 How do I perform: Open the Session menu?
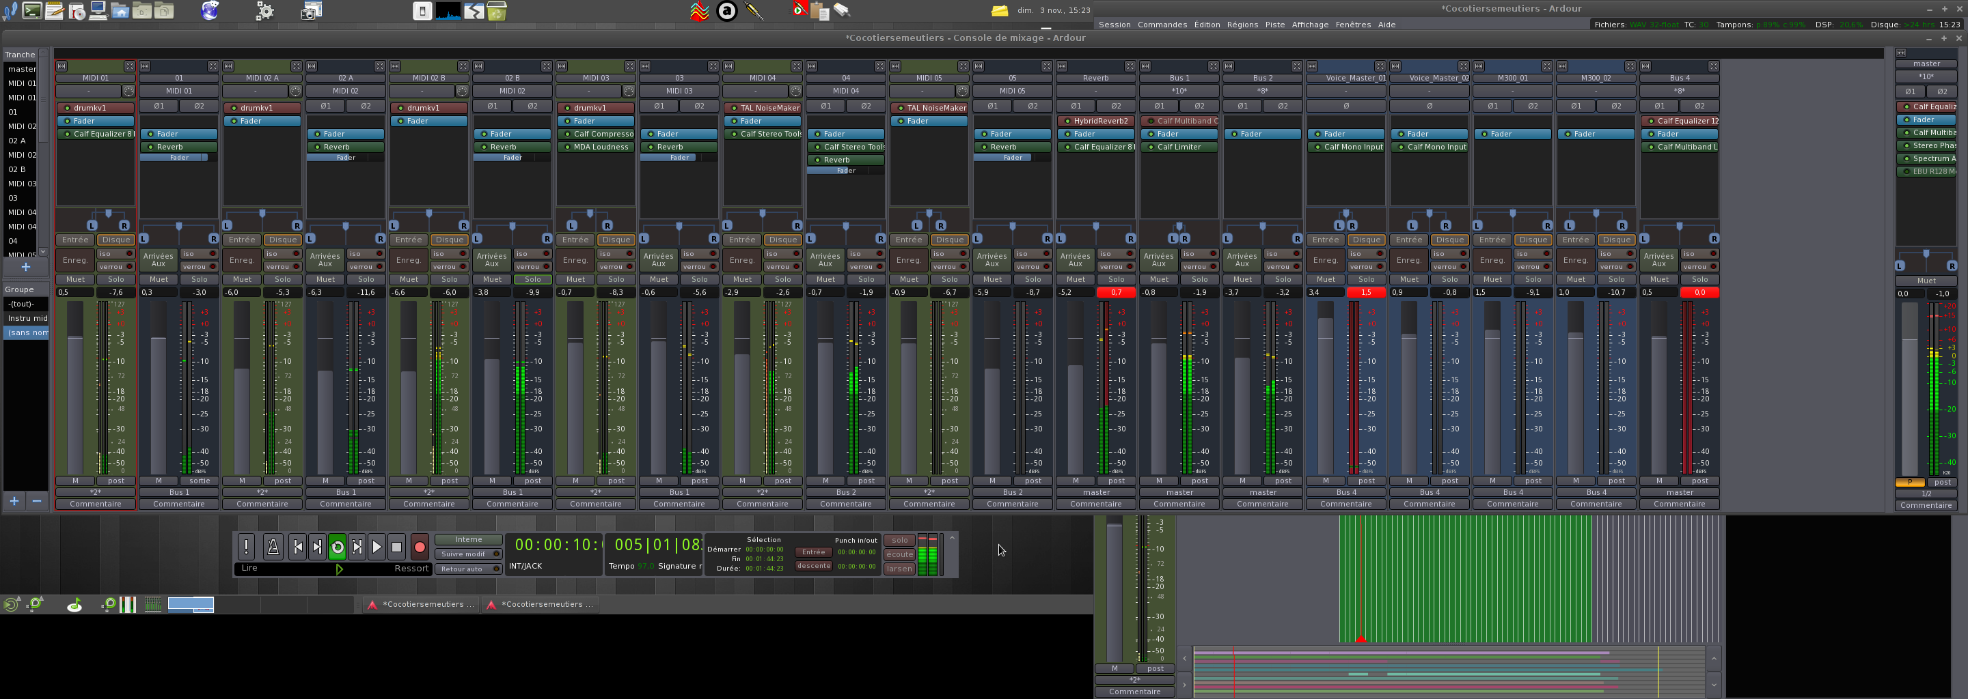1114,25
